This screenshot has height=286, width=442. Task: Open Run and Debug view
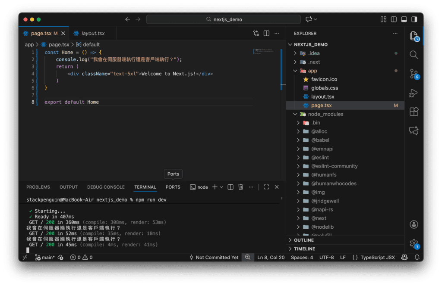[414, 93]
